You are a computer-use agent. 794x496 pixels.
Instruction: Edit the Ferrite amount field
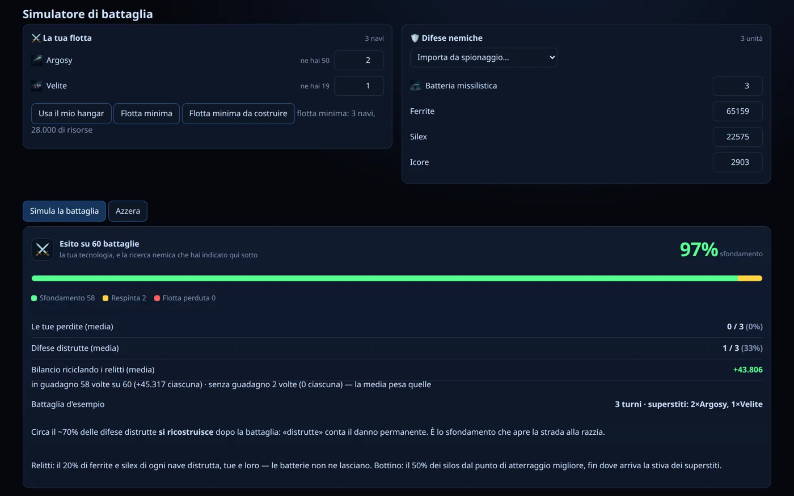pos(738,111)
